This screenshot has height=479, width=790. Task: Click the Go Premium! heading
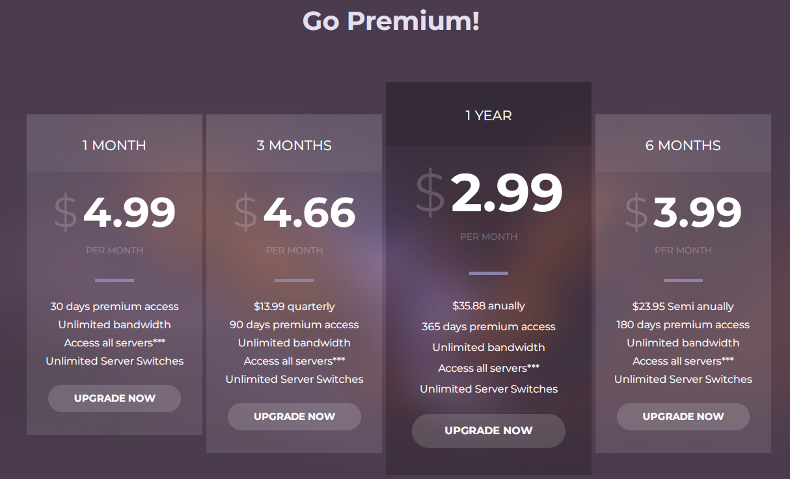point(391,21)
